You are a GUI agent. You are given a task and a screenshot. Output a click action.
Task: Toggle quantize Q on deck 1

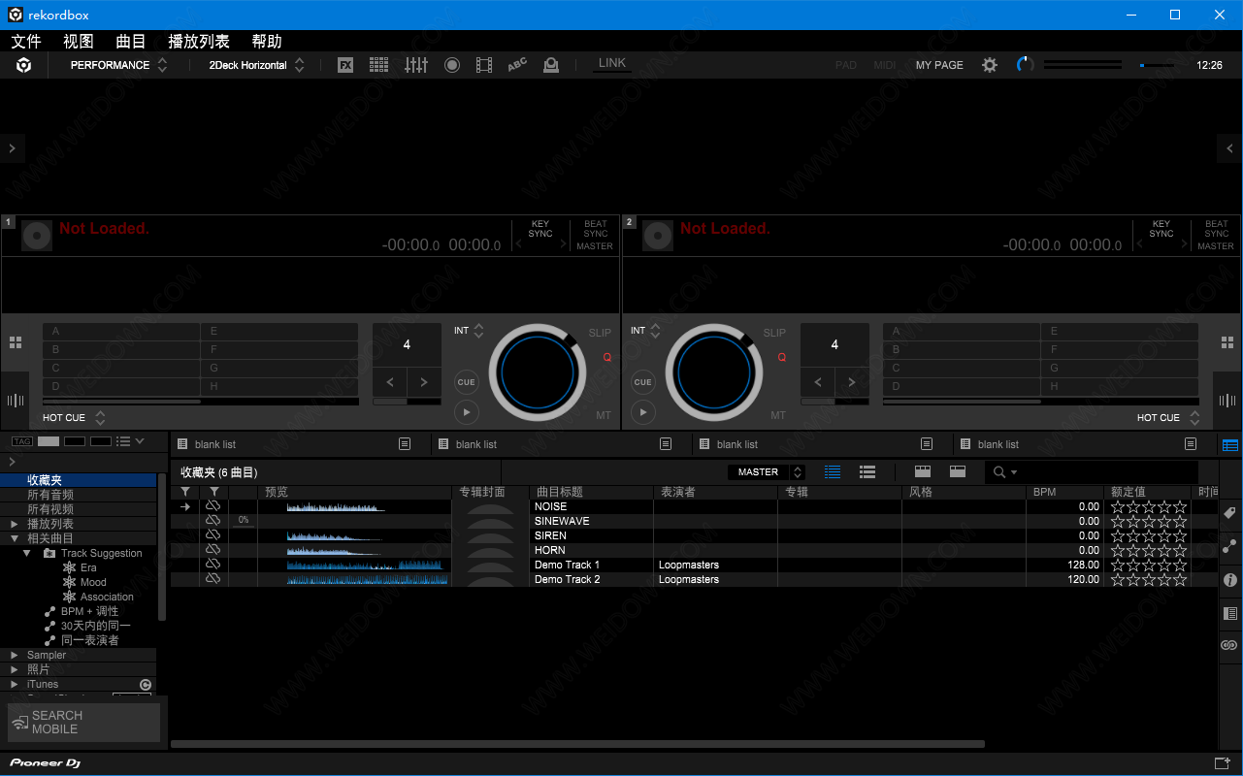point(606,357)
